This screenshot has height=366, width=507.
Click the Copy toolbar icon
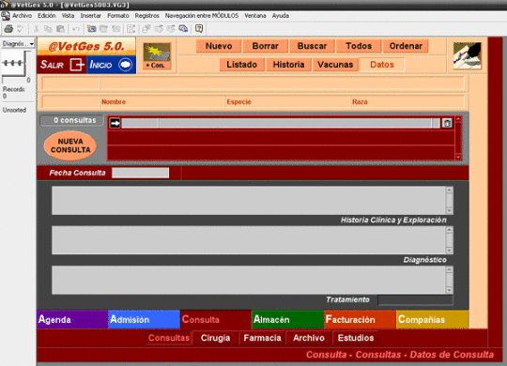(x=48, y=29)
